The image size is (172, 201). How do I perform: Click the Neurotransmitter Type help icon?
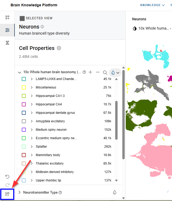60,193
